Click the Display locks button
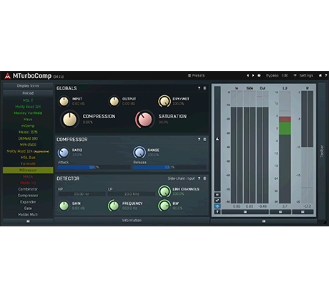This screenshot has width=329, height=298. click(x=28, y=86)
